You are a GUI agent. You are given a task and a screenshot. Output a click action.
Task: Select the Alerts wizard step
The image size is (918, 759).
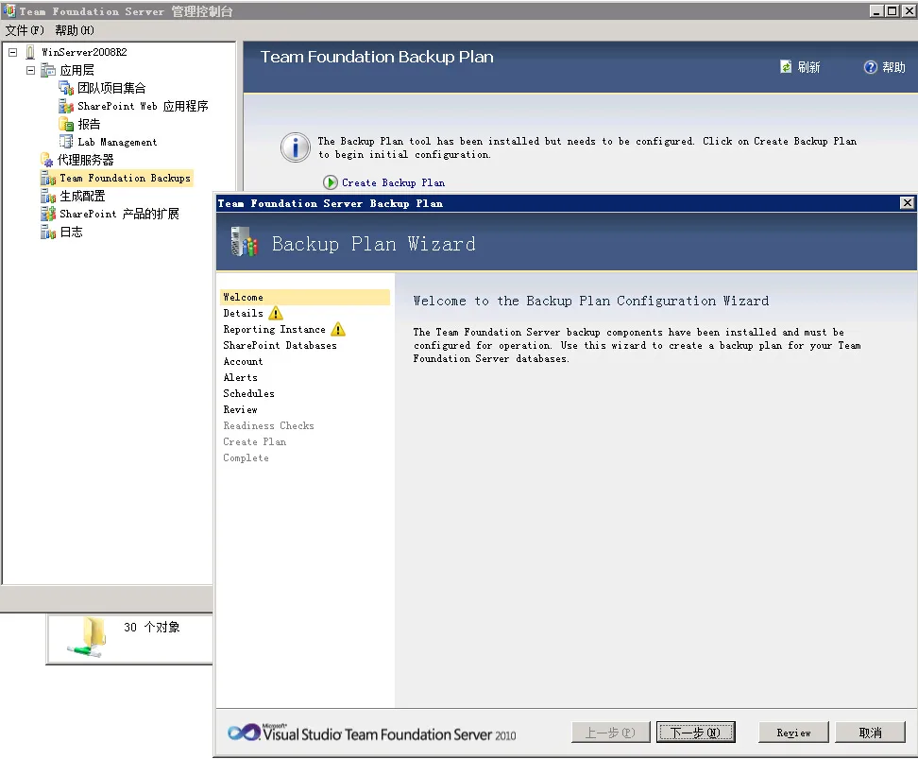pyautogui.click(x=240, y=377)
